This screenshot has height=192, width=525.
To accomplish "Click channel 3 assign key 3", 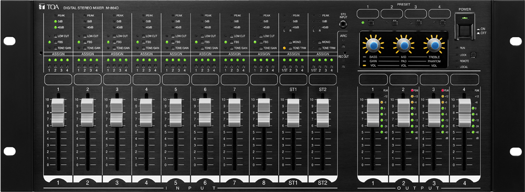I will click(x=120, y=67).
